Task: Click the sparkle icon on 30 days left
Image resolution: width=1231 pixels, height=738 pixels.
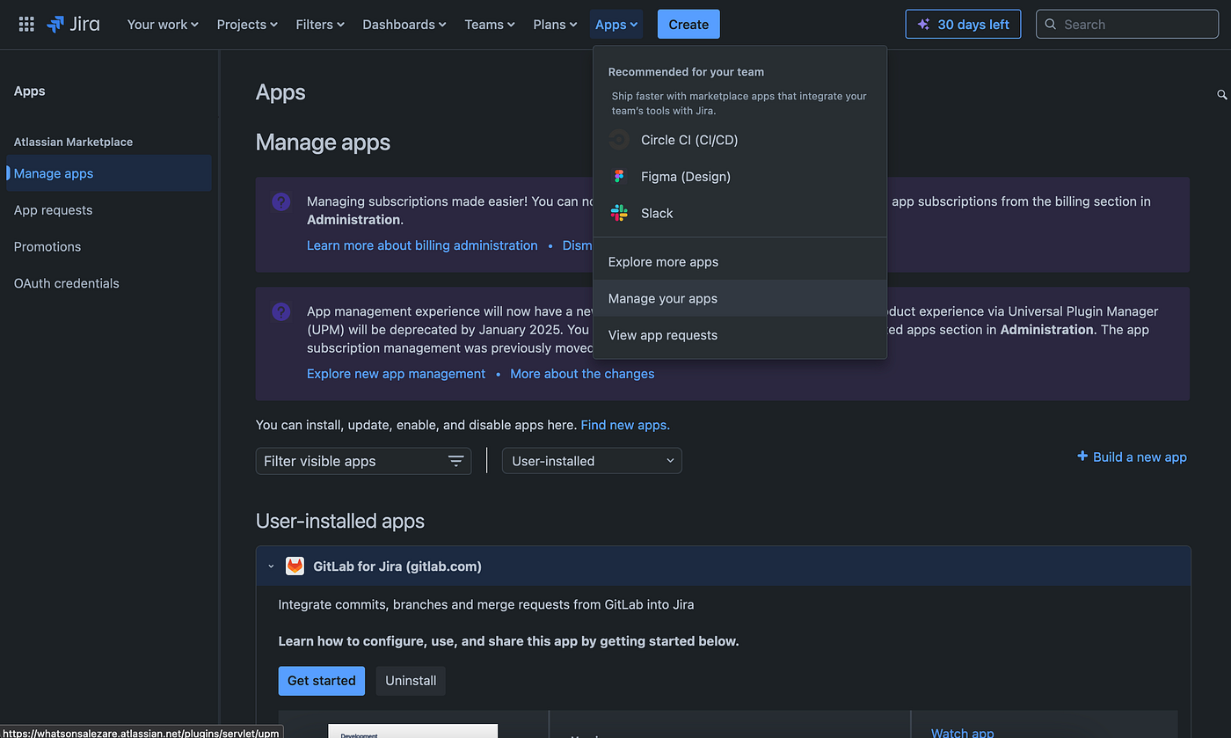Action: 923,25
